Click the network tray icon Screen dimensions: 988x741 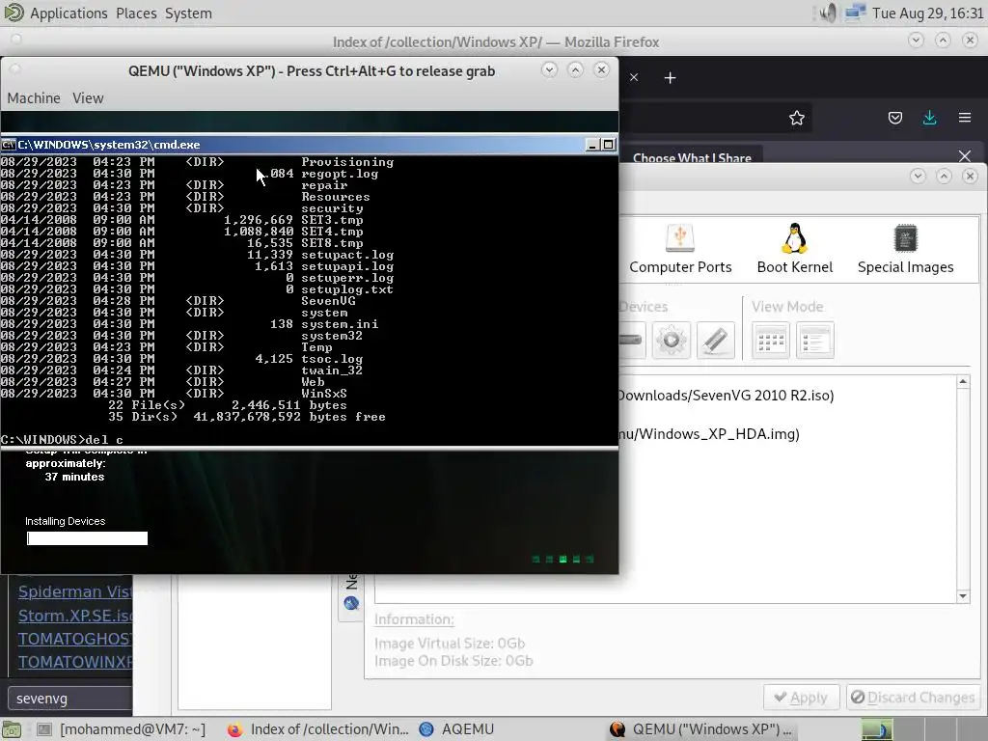pyautogui.click(x=855, y=13)
